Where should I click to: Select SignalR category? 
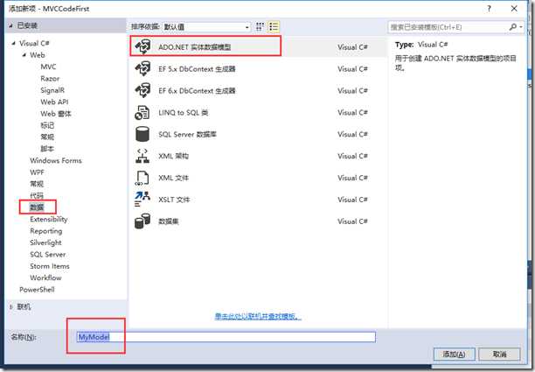[x=52, y=90]
